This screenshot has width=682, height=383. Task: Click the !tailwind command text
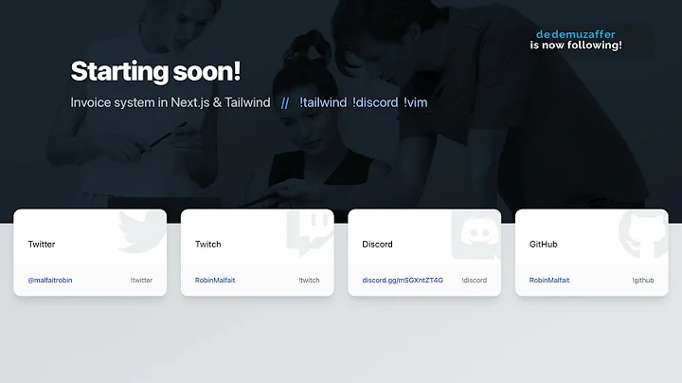[323, 102]
